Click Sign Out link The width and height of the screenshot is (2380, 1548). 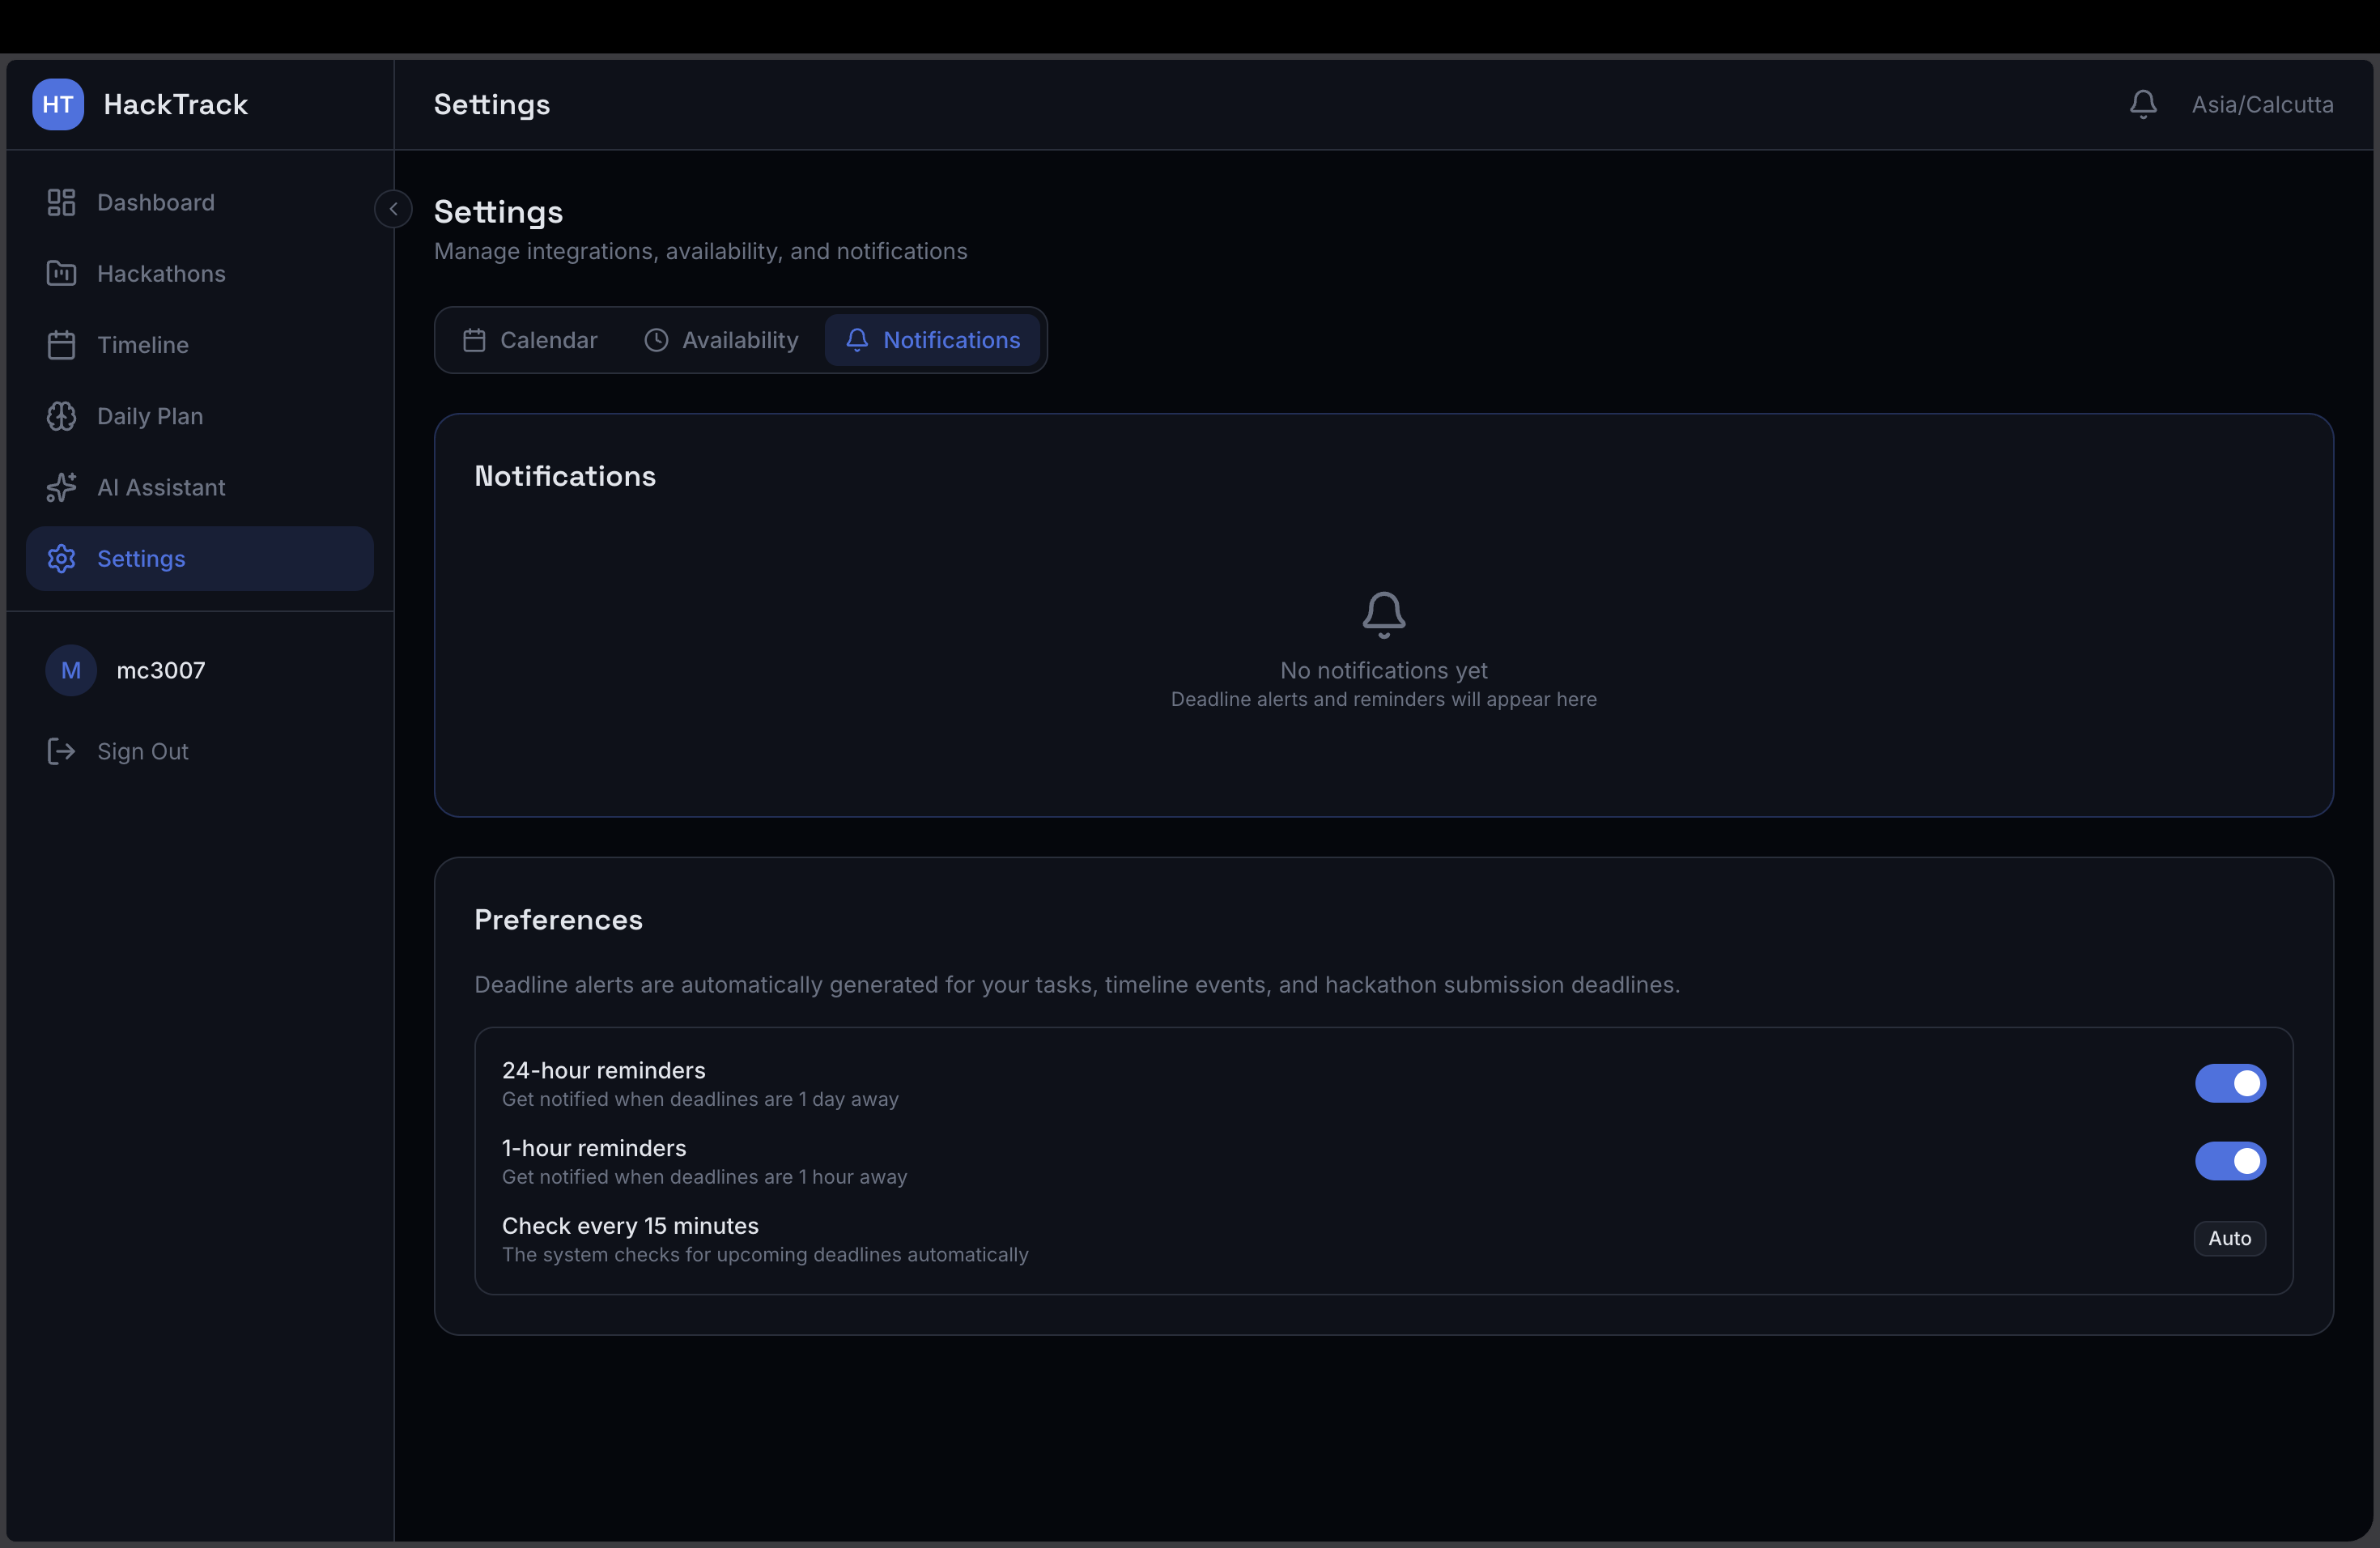point(200,751)
